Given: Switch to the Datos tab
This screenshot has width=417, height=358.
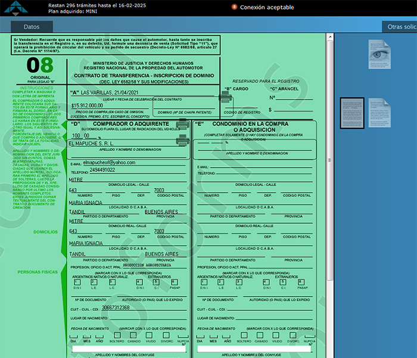Looking at the screenshot, I should point(32,27).
